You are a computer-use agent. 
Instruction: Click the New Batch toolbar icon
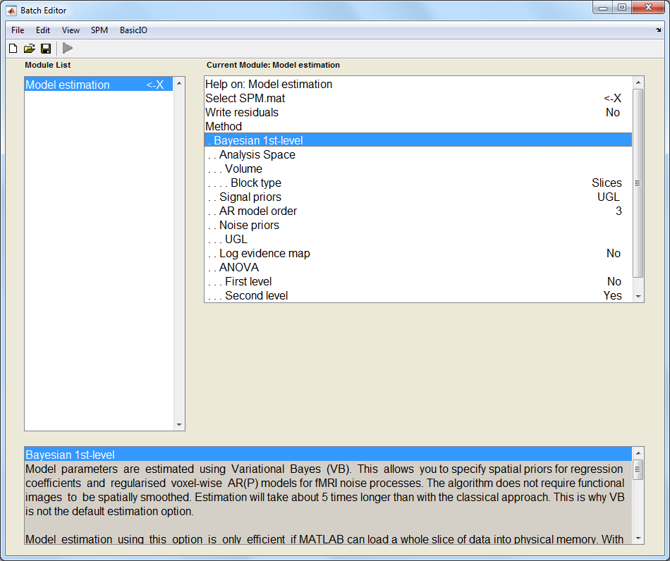pos(13,49)
